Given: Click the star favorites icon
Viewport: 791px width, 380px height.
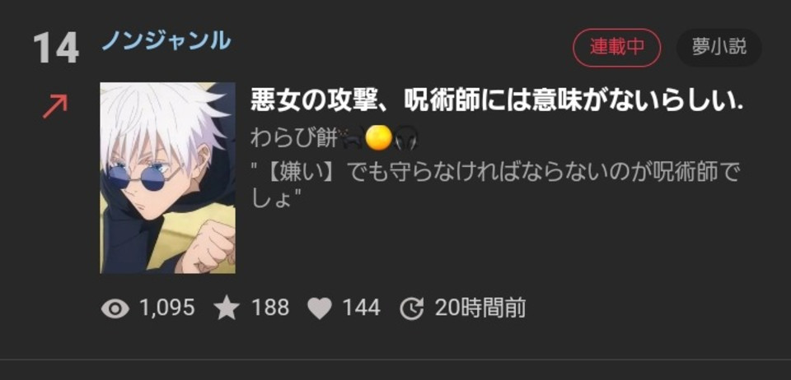Looking at the screenshot, I should [227, 308].
